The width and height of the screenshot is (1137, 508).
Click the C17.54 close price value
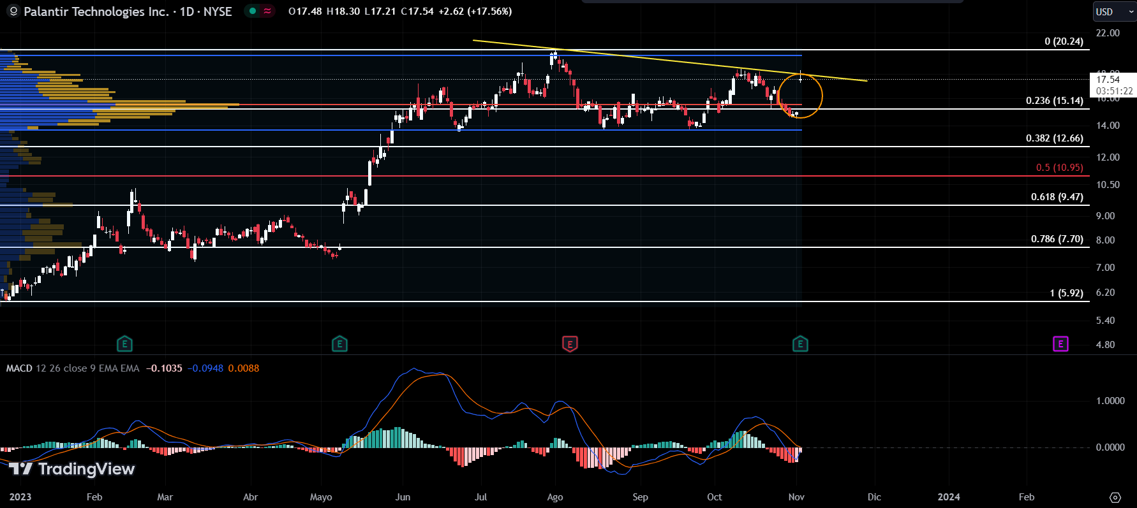point(417,11)
